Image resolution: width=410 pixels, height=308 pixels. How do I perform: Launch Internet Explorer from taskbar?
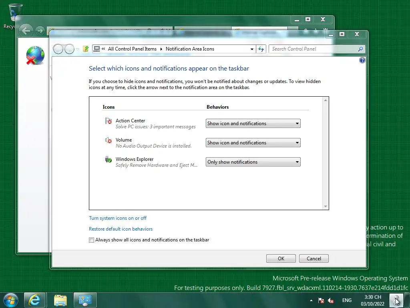click(35, 300)
